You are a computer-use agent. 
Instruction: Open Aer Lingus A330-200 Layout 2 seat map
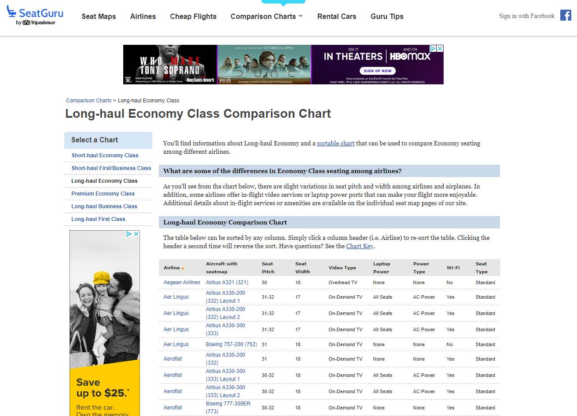coord(225,313)
